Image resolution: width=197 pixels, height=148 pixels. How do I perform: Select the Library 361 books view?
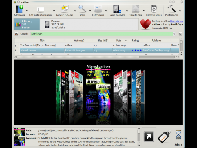click(x=27, y=24)
